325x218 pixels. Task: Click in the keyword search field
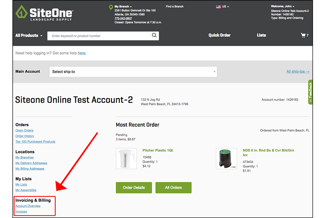[x=100, y=36]
